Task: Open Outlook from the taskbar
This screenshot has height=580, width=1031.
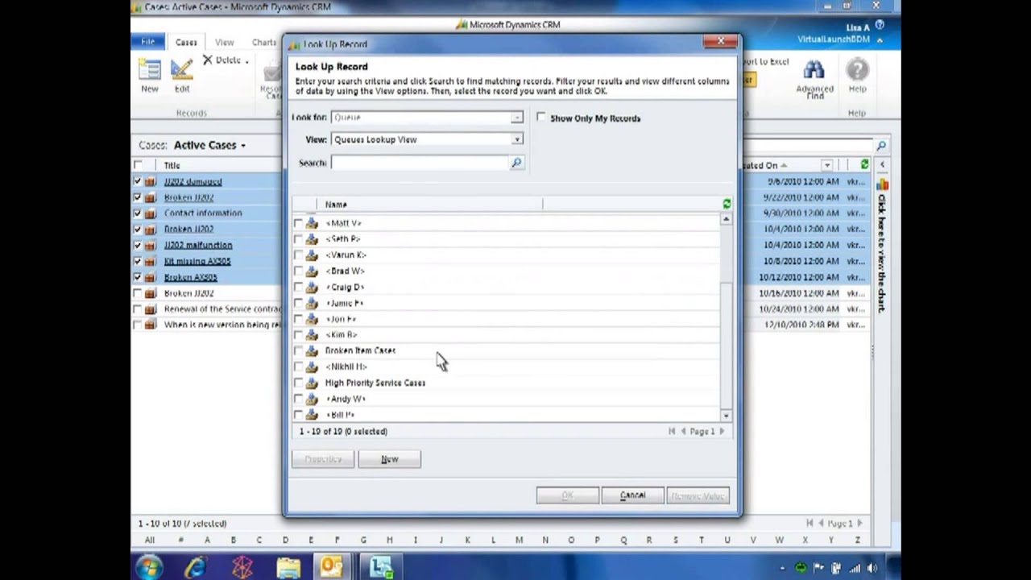Action: [x=332, y=567]
